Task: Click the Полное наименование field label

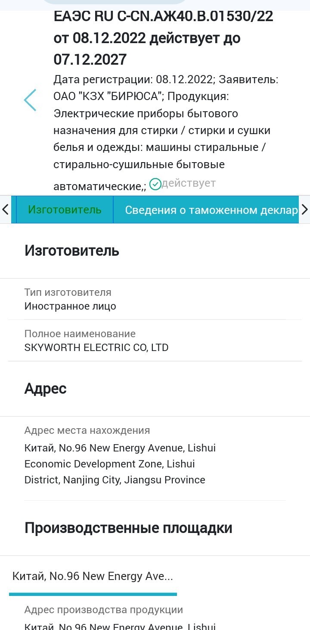Action: click(x=80, y=334)
